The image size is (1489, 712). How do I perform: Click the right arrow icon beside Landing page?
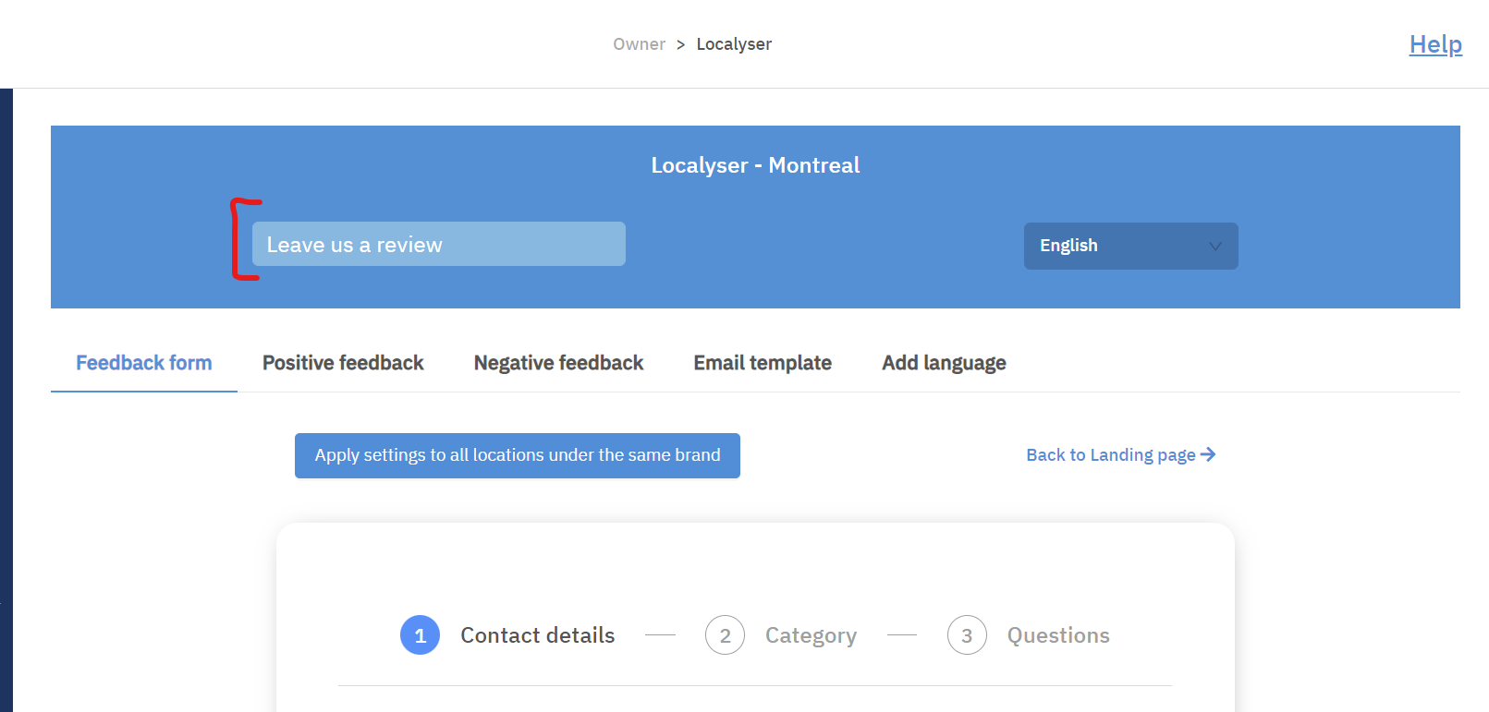click(x=1208, y=454)
